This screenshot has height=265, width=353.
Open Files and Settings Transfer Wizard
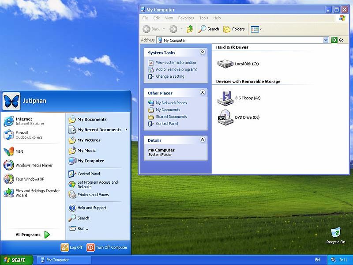coord(32,193)
